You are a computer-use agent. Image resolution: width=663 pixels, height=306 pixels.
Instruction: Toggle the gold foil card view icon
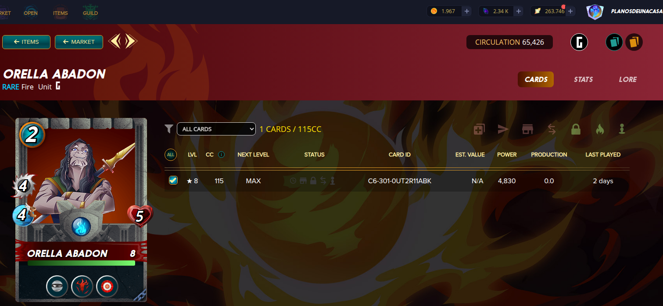coord(634,42)
